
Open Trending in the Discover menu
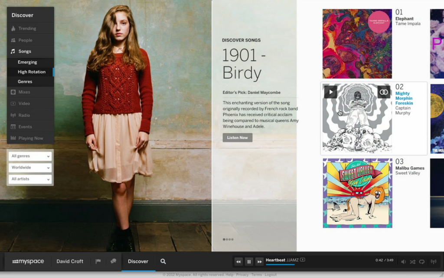(31, 28)
